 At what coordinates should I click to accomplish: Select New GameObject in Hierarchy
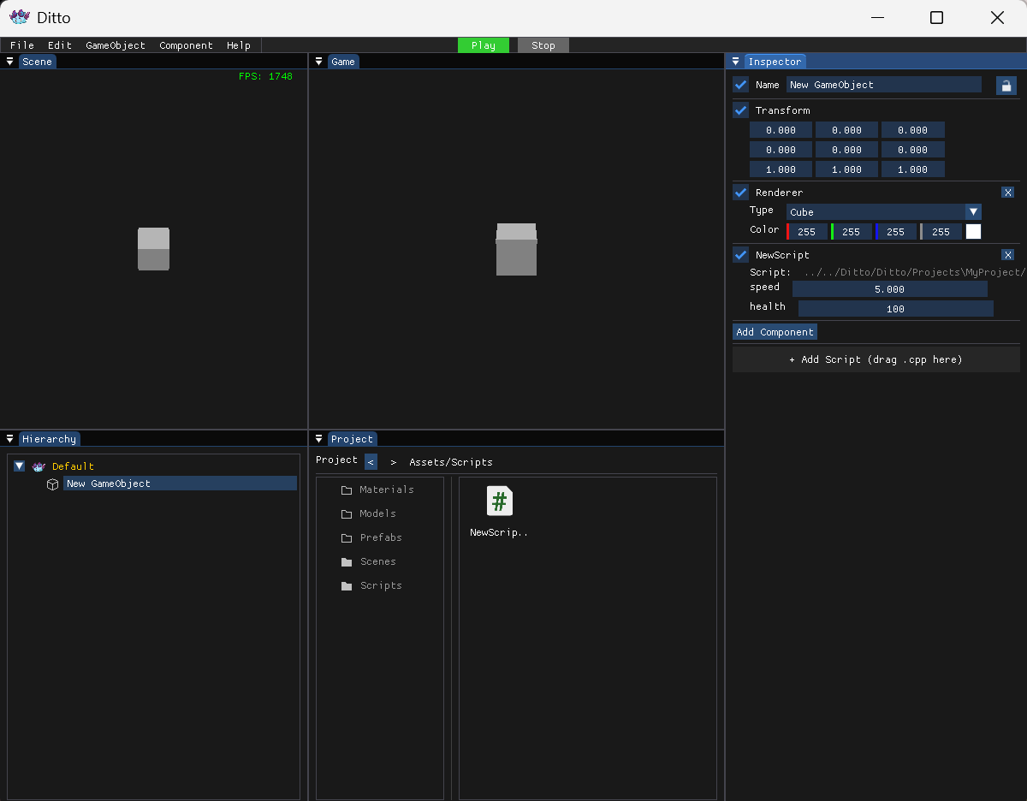pyautogui.click(x=180, y=484)
